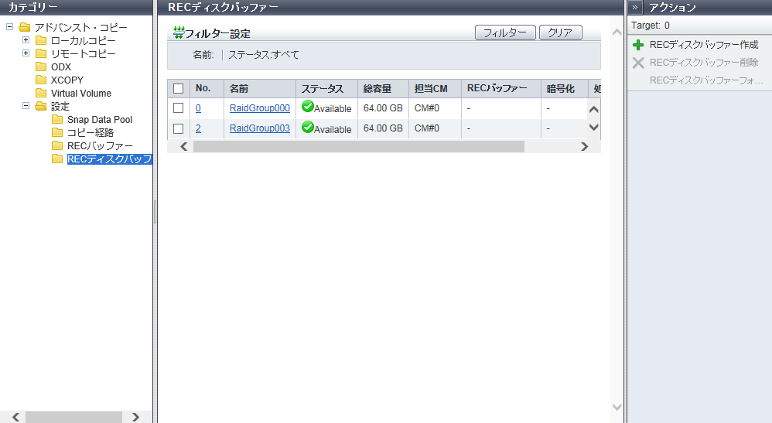The height and width of the screenshot is (423, 772).
Task: Select コピー経路 in the category tree
Action: point(90,133)
